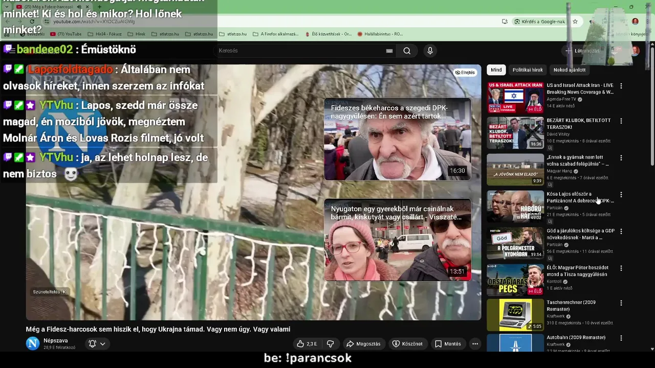Open the Népszava channel avatar
Screen dimensions: 655x368
[33, 344]
